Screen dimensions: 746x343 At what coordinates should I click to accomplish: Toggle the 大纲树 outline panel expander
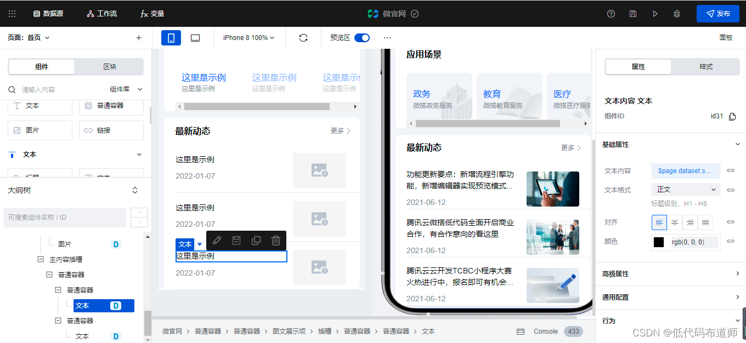point(135,190)
